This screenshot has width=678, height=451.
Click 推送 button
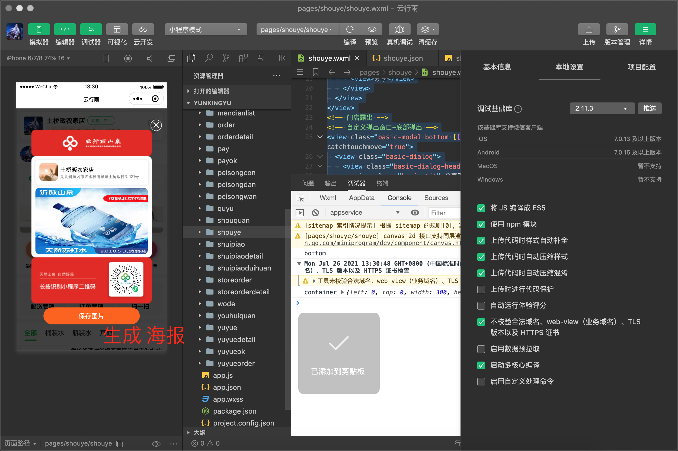650,108
